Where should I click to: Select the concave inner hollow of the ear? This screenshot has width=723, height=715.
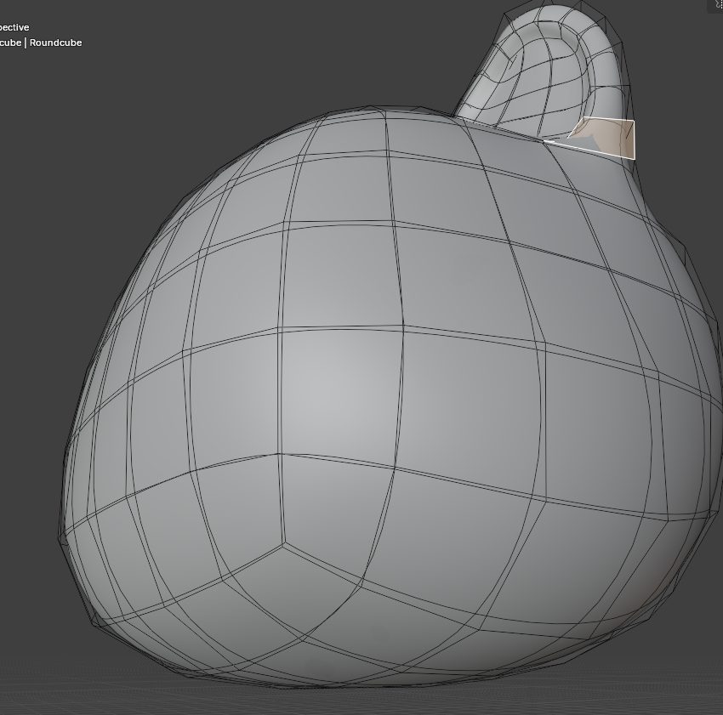[530, 69]
